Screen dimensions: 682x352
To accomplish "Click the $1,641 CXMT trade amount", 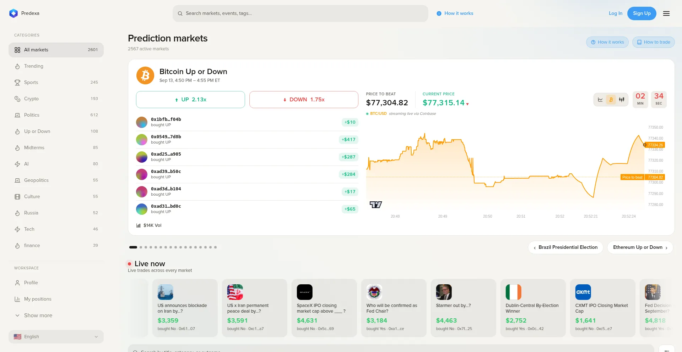I will tap(585, 320).
